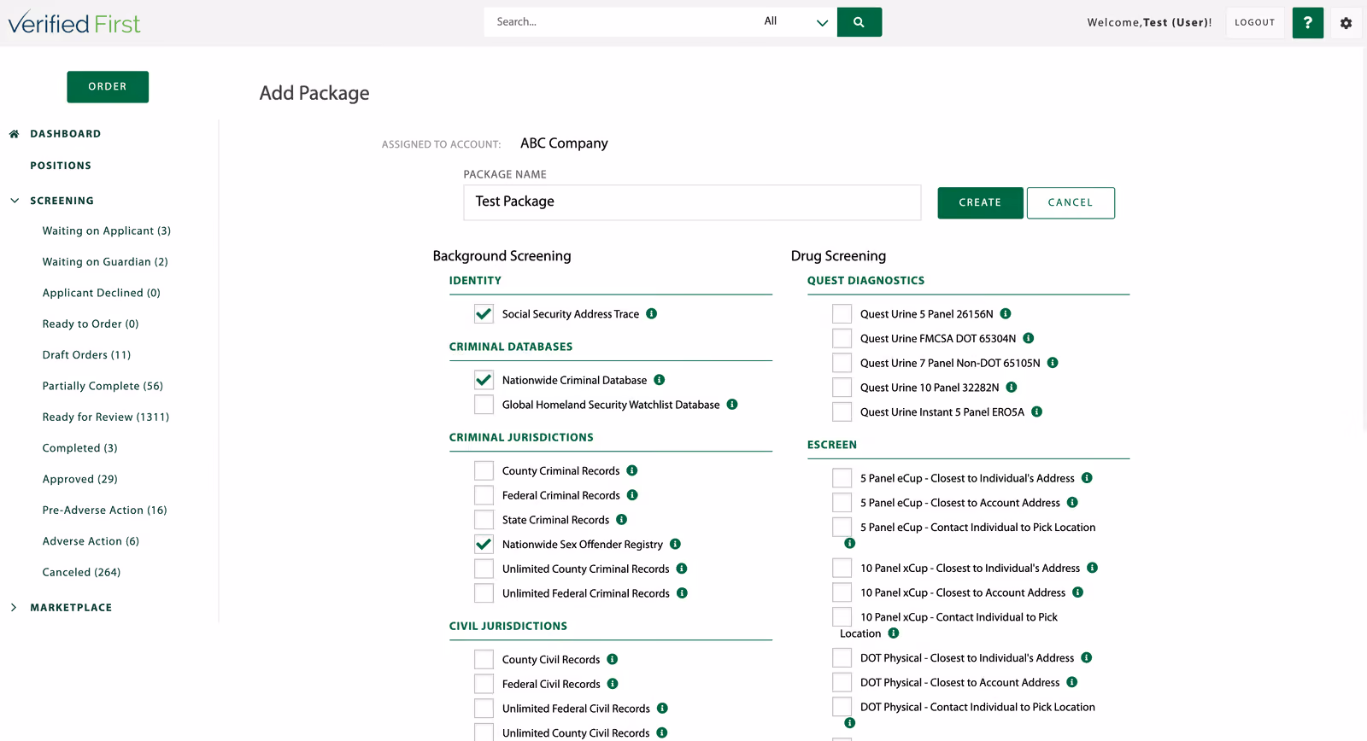
Task: Click info icon for Quest Urine 5 Panel 26156N
Action: click(1006, 313)
